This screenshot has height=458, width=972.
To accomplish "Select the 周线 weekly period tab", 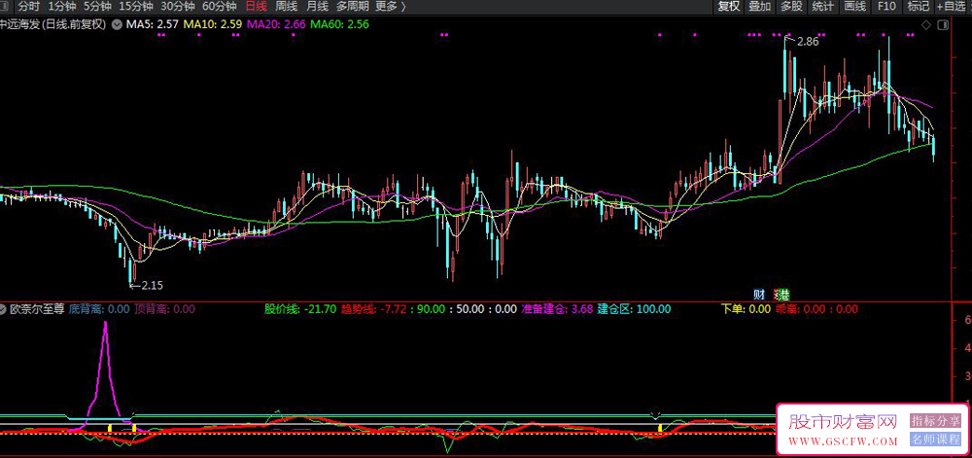I will [287, 7].
